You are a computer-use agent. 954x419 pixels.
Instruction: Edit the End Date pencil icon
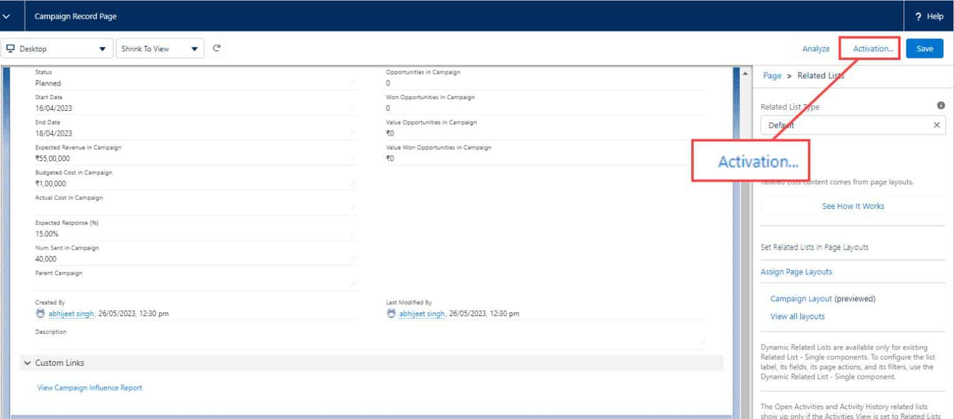[x=353, y=133]
